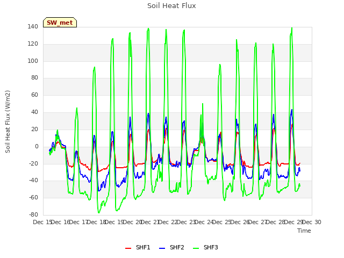
Task: Click the Dec 18 x-axis tick label
Action: (x=96, y=222)
